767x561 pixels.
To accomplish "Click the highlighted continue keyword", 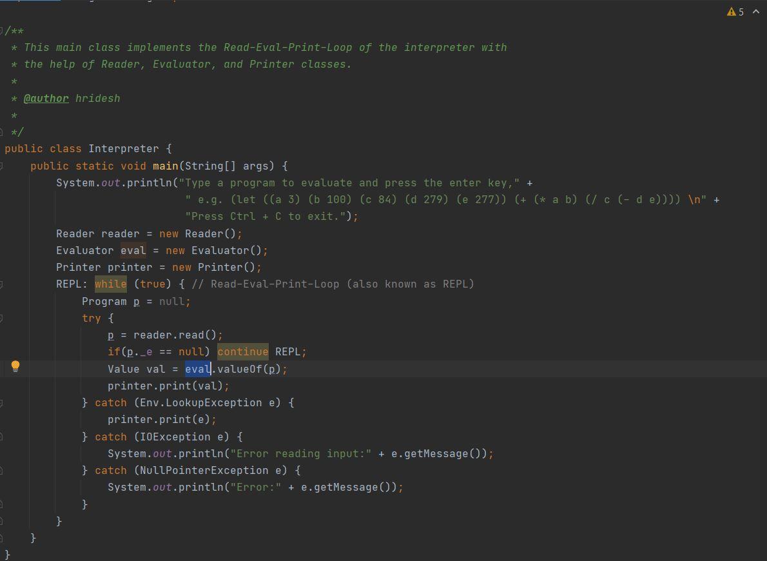I will tap(242, 352).
